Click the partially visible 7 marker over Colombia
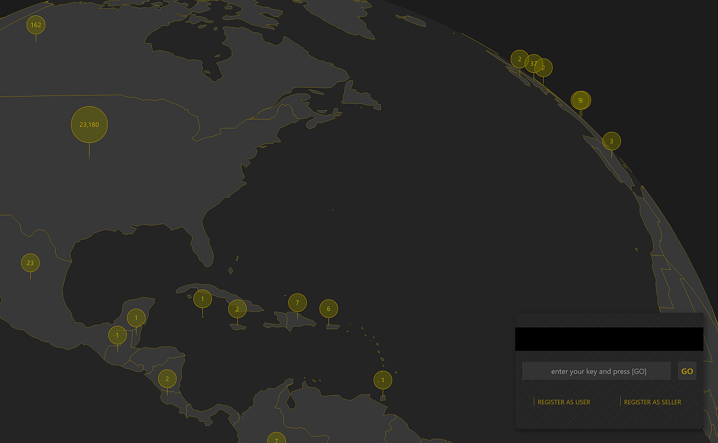The height and width of the screenshot is (443, 718). (277, 439)
